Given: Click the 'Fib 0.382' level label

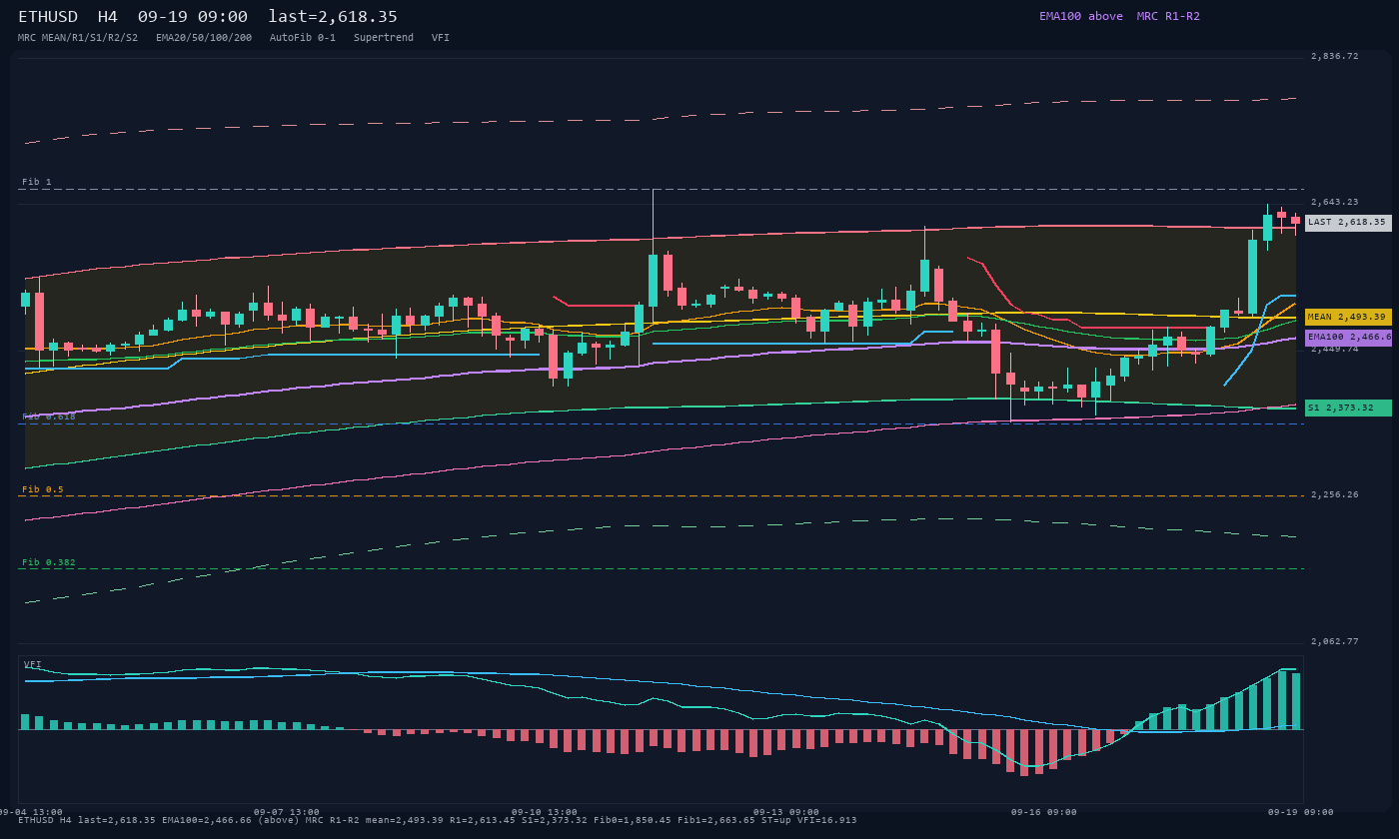Looking at the screenshot, I should [49, 562].
